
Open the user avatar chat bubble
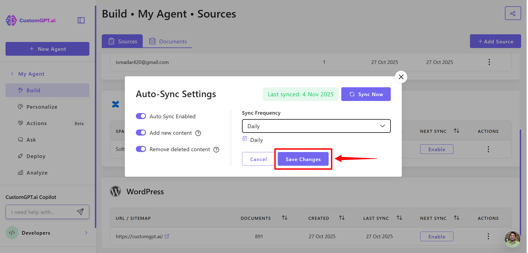(512, 239)
